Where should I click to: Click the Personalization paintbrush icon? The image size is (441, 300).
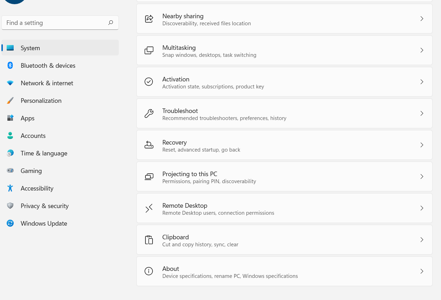(10, 101)
